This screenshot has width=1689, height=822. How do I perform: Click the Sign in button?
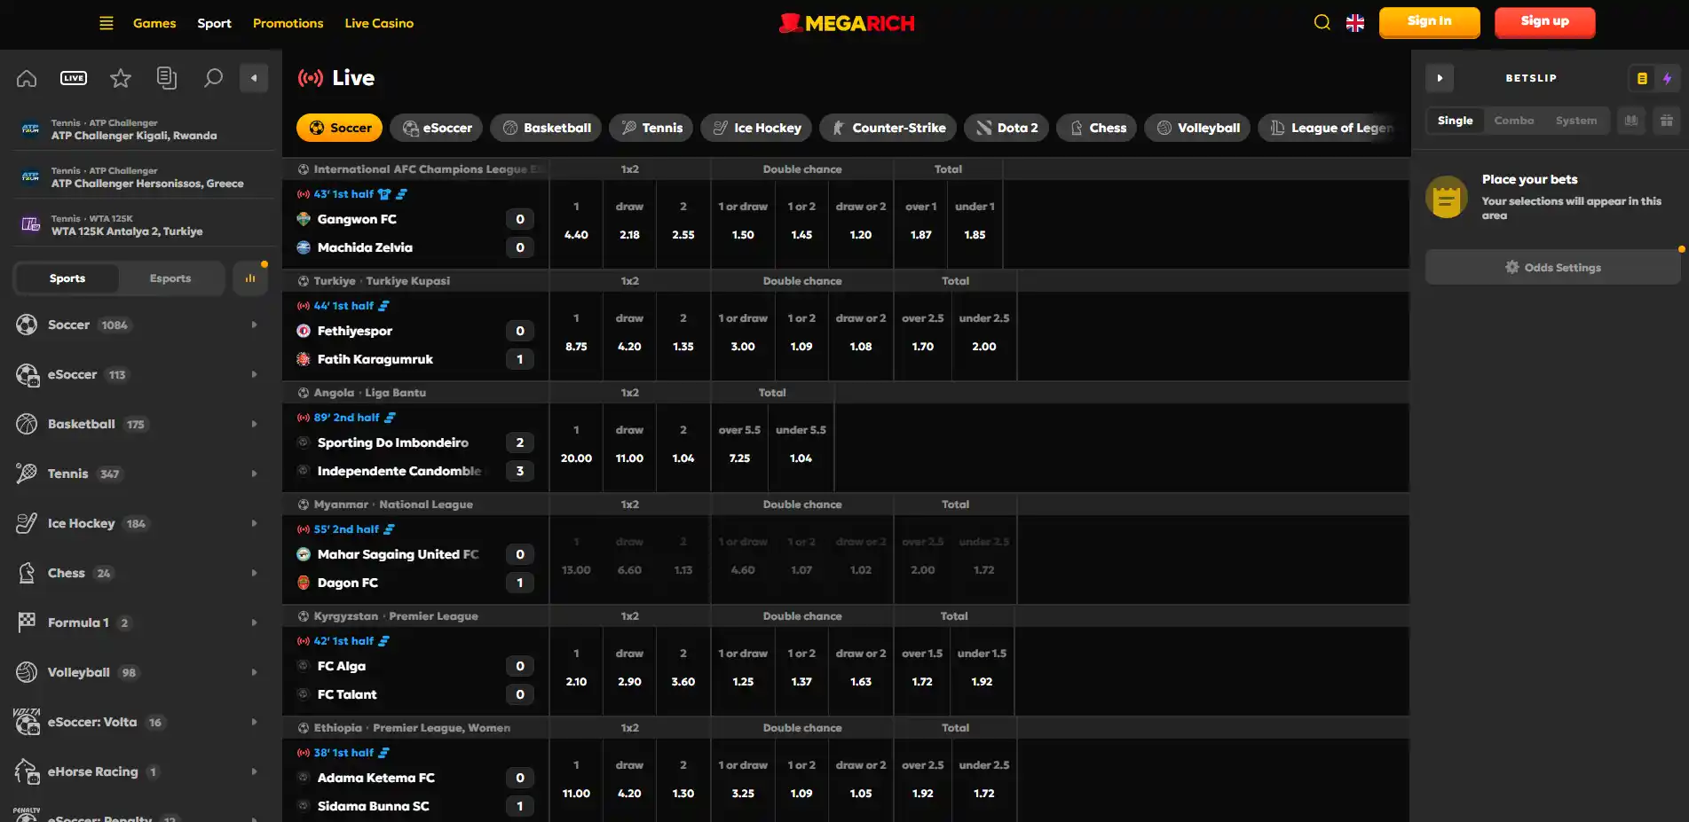coord(1429,22)
